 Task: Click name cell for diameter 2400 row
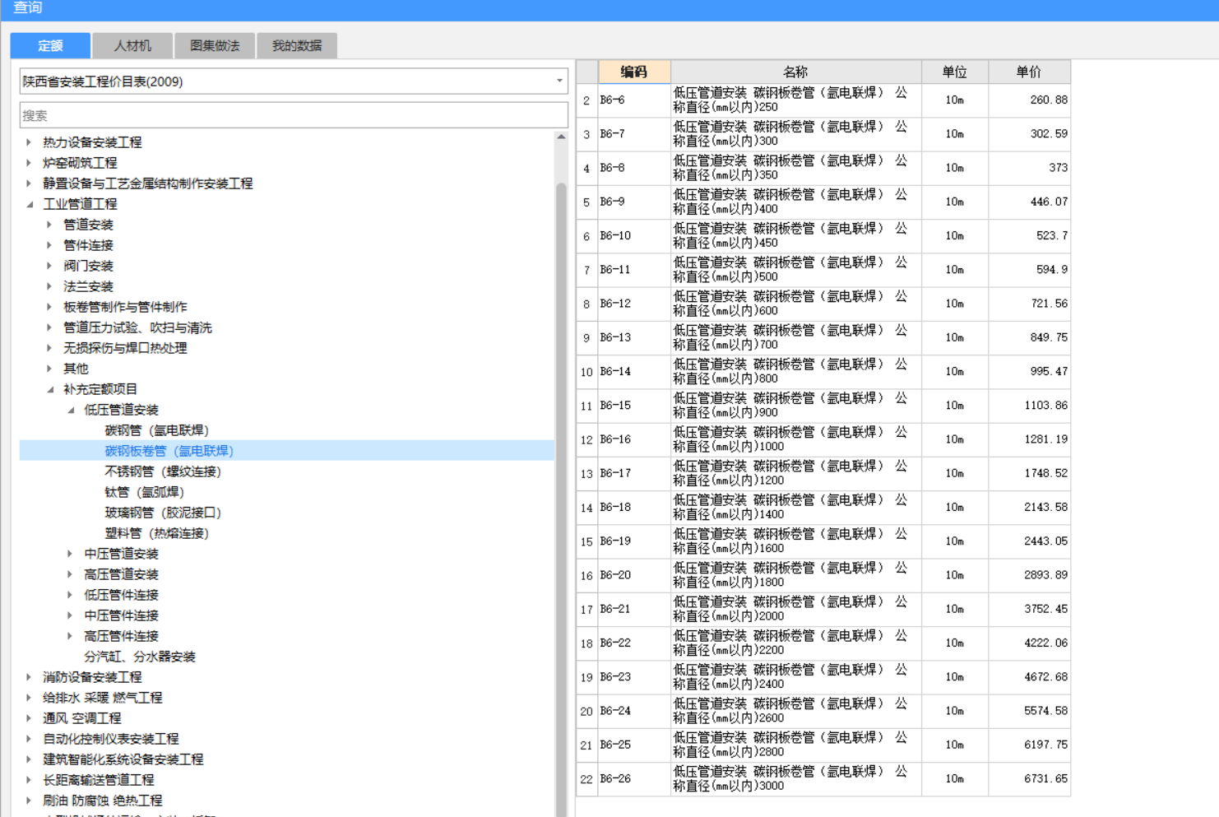(795, 677)
